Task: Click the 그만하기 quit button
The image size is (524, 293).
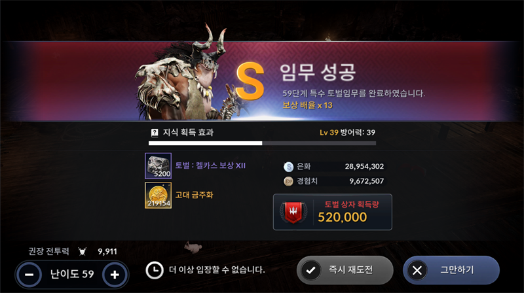Action: pos(451,270)
